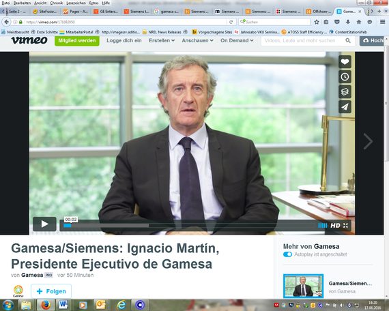Click the browser Back button
Screen dimensions: 389x311
point(6,22)
